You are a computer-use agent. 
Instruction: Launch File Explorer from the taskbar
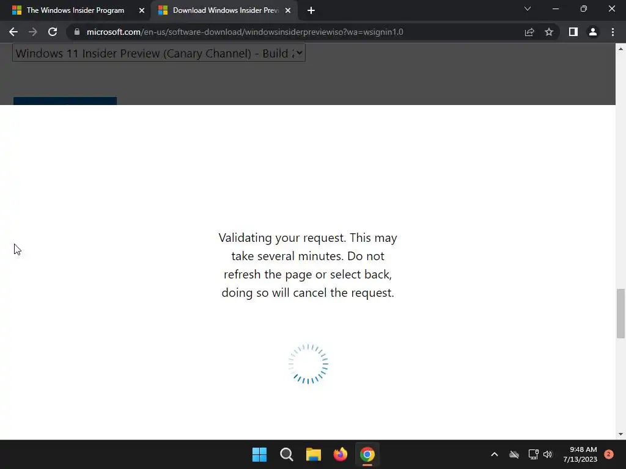click(x=314, y=454)
